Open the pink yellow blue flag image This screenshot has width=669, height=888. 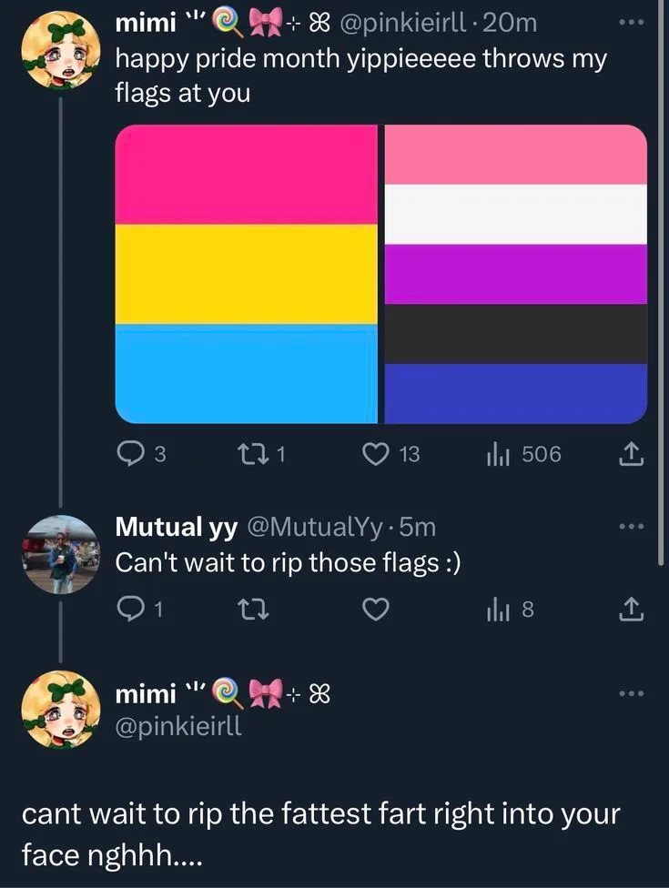(x=246, y=274)
